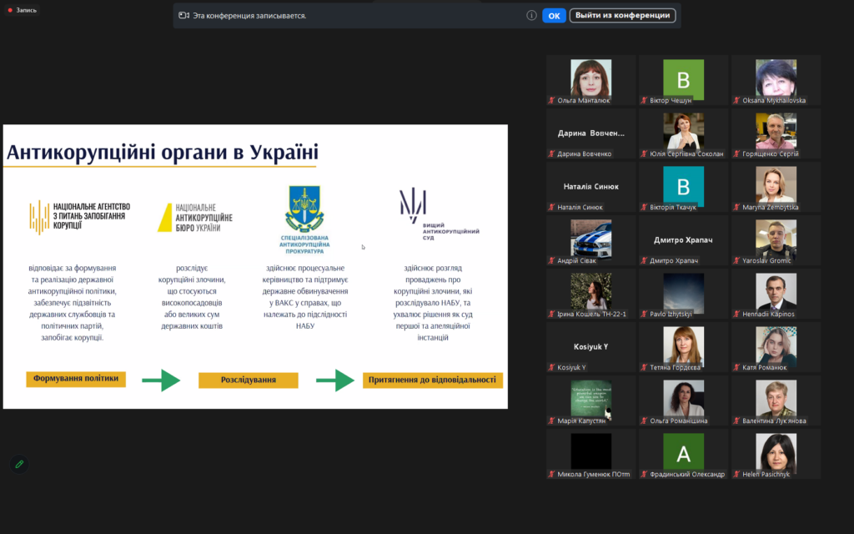Click the "Притягнення до відповідальності" box

(432, 380)
